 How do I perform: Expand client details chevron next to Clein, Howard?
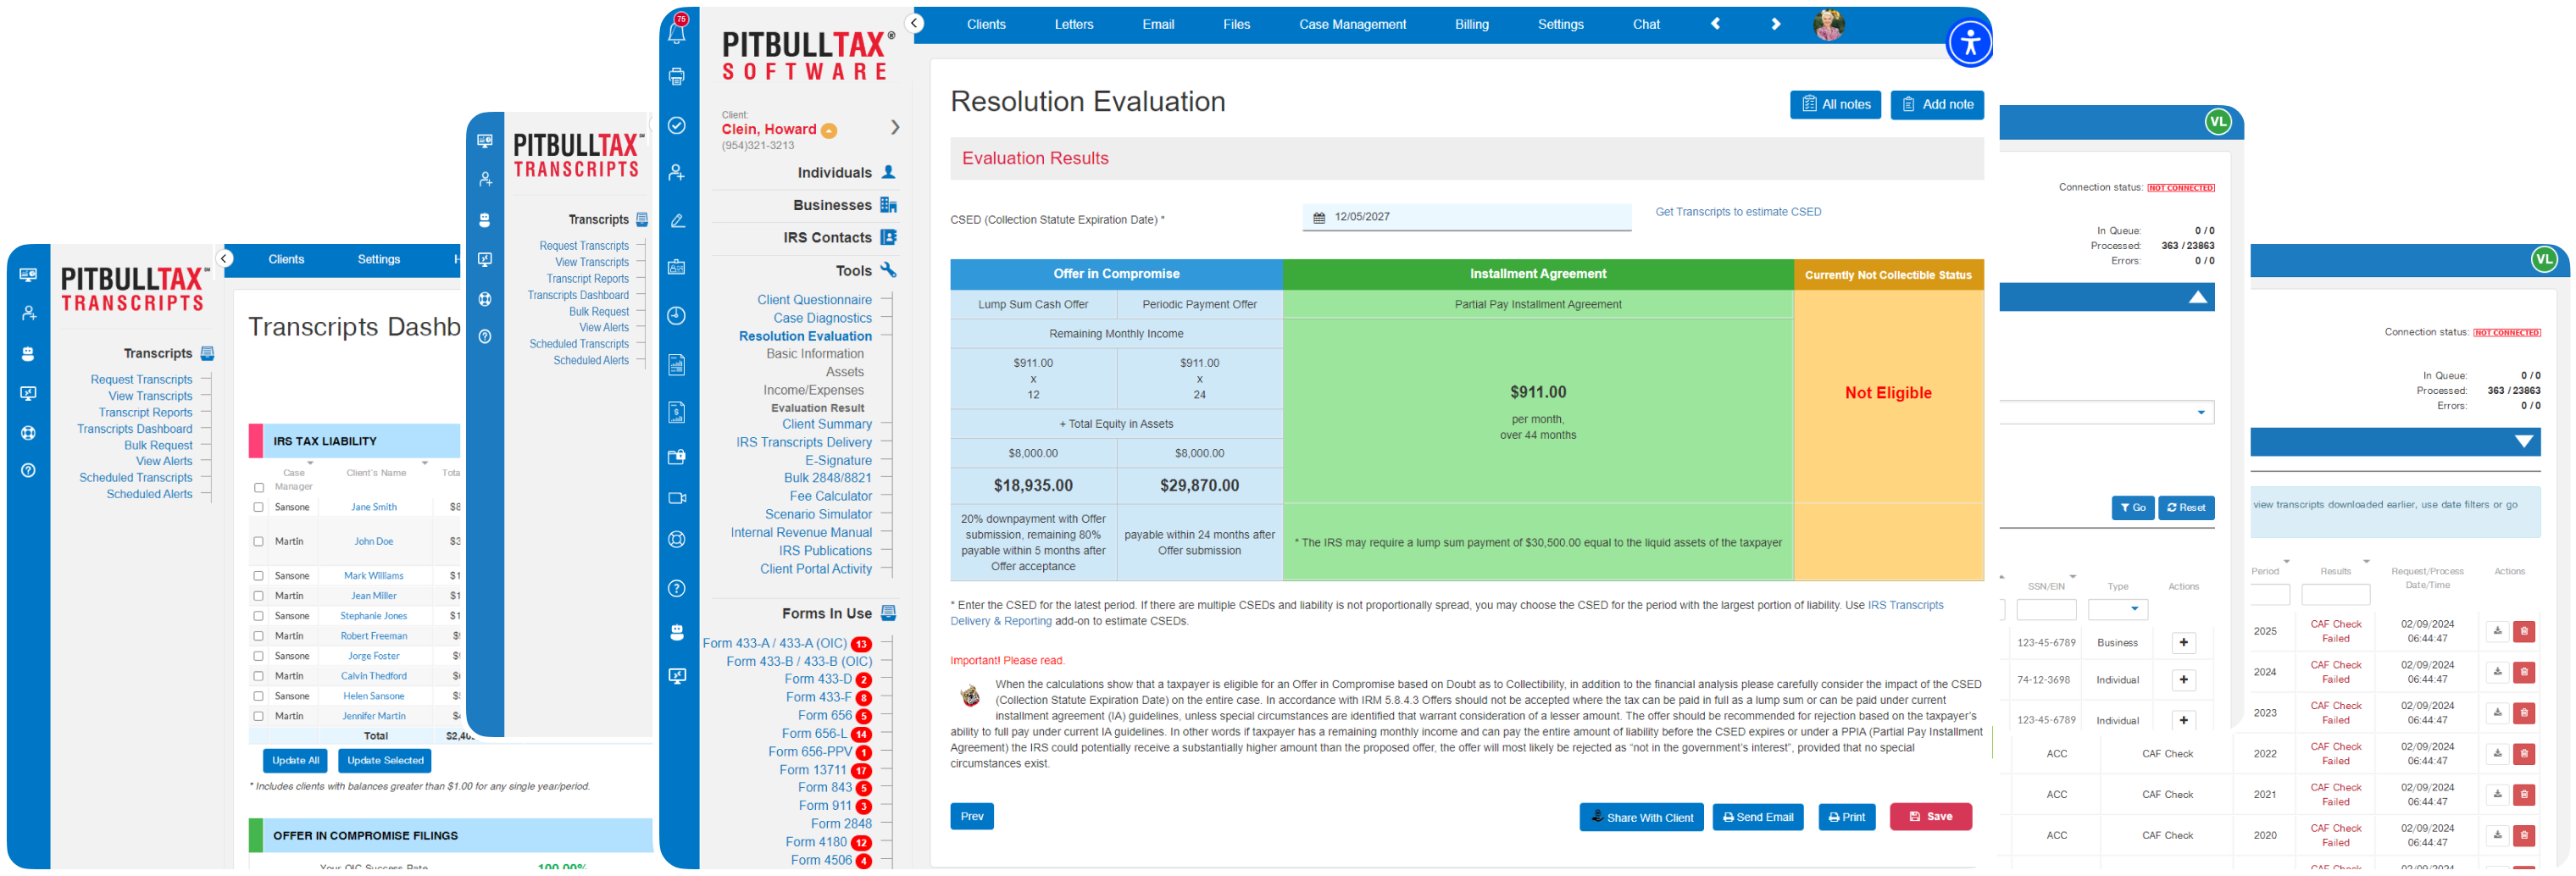tap(895, 128)
